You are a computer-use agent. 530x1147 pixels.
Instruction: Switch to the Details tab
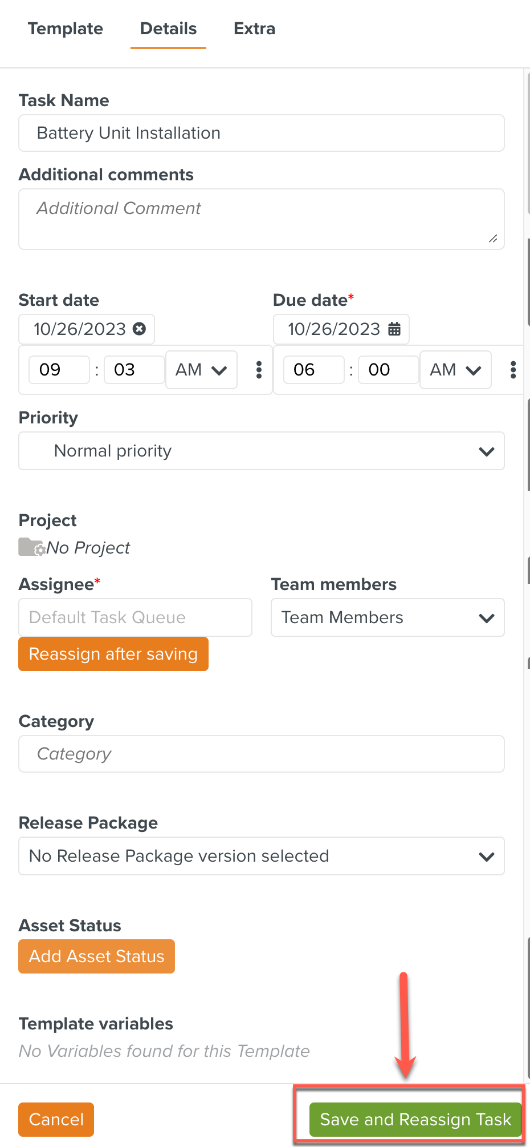168,29
